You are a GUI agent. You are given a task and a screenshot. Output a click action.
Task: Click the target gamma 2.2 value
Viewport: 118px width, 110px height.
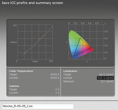tap(57, 90)
